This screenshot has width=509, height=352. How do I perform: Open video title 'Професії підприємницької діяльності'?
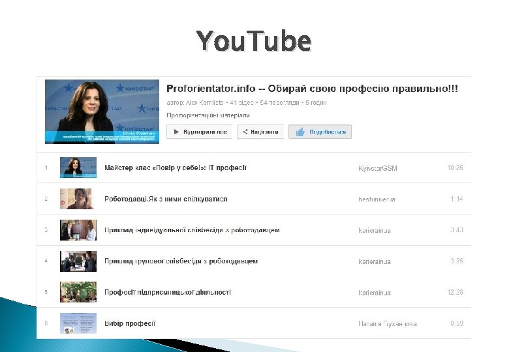coord(168,292)
